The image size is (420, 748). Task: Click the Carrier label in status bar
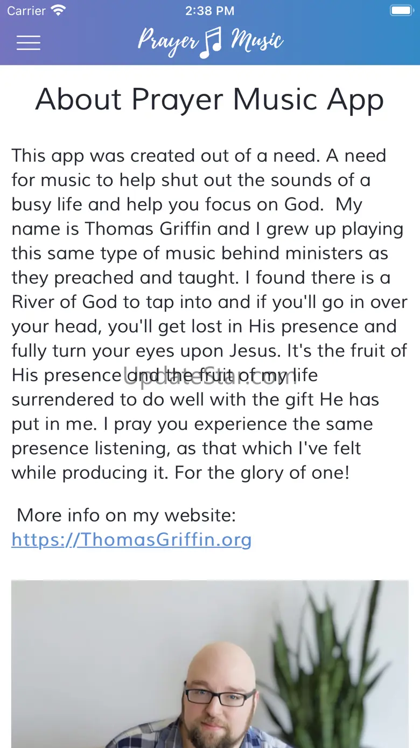pos(26,10)
